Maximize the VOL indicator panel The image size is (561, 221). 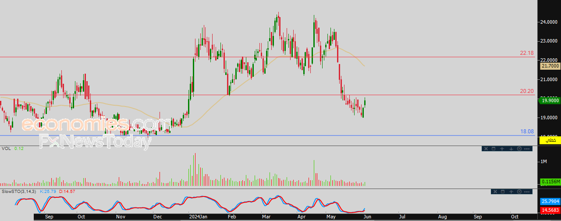pos(493,149)
